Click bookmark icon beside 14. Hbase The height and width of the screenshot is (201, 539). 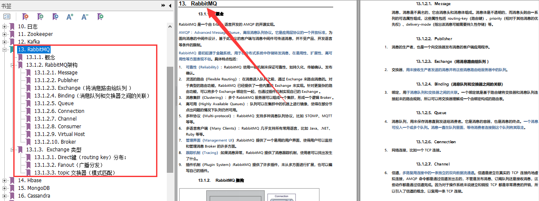12,180
